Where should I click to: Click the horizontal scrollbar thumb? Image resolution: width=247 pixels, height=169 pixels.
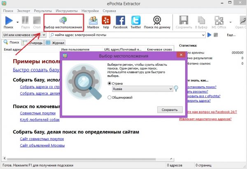81,159
